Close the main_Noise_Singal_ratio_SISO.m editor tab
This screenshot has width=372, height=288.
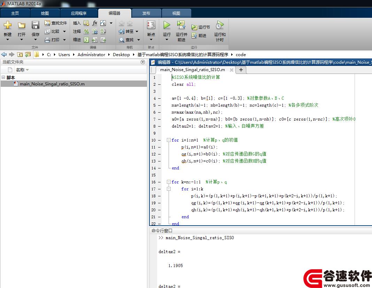click(x=232, y=70)
